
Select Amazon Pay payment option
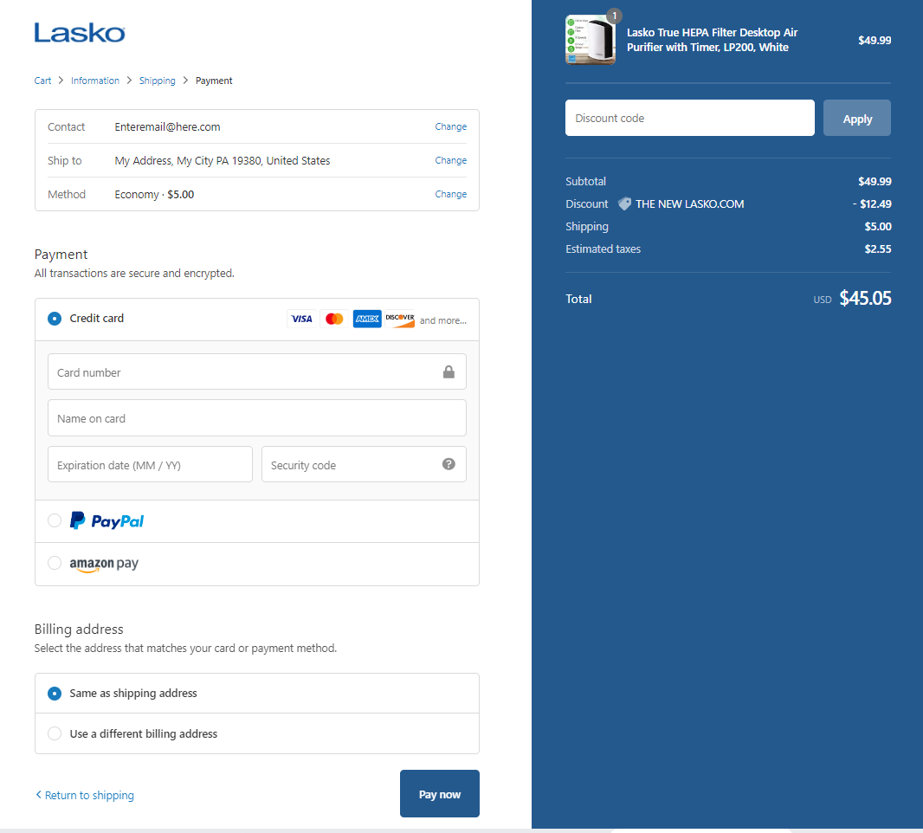tap(55, 563)
